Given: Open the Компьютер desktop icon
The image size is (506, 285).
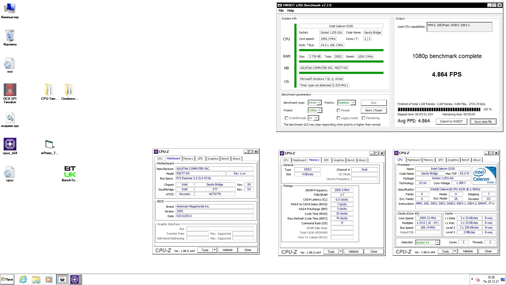Looking at the screenshot, I should [10, 11].
